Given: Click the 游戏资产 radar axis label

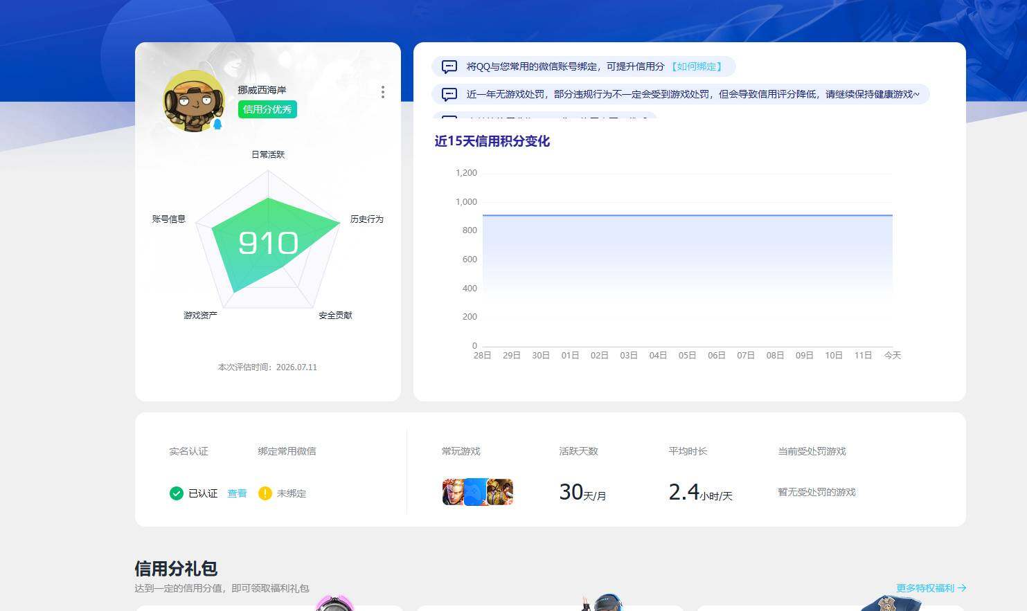Looking at the screenshot, I should 200,315.
